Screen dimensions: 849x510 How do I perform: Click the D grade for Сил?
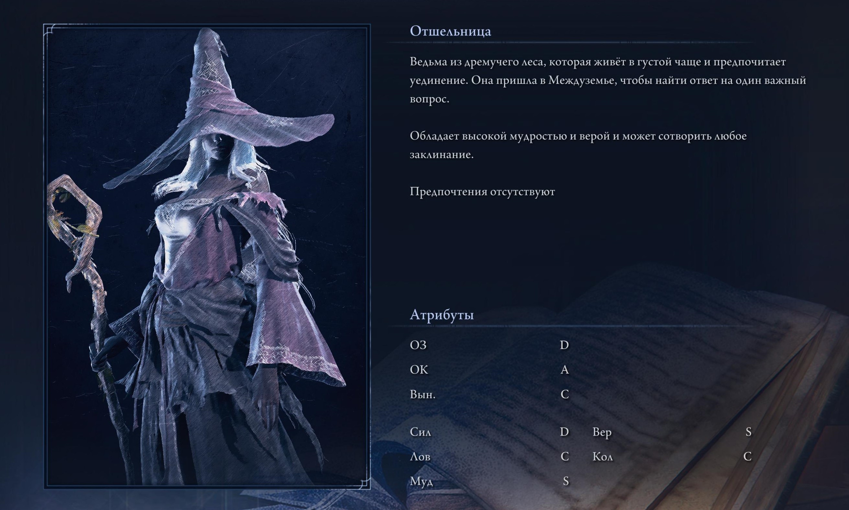coord(564,432)
